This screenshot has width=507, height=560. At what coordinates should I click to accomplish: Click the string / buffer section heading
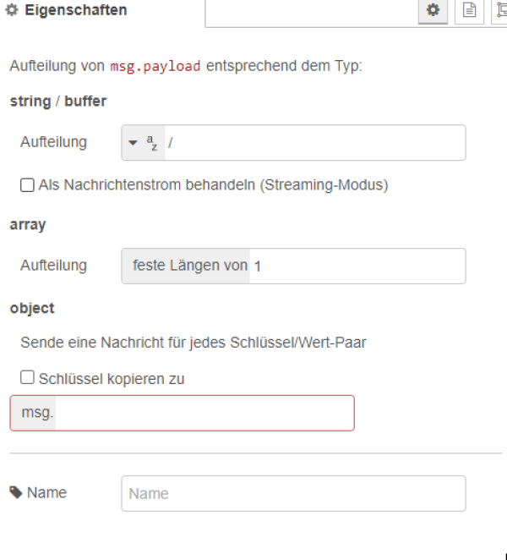(57, 102)
